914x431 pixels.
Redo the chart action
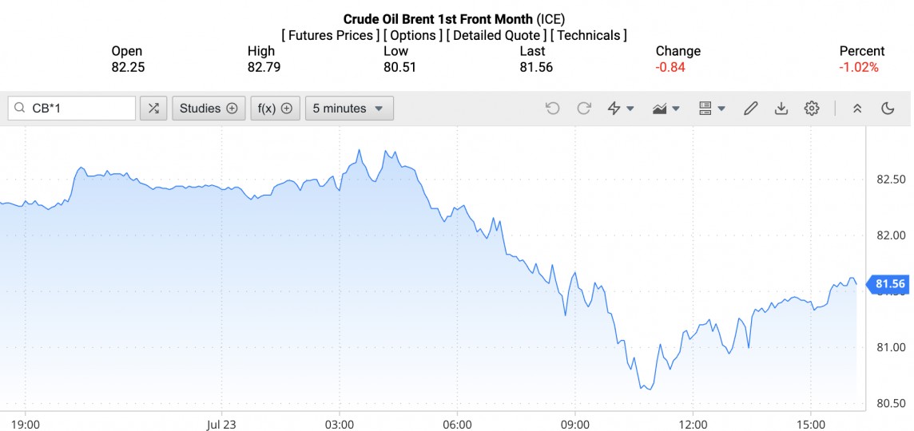(584, 109)
